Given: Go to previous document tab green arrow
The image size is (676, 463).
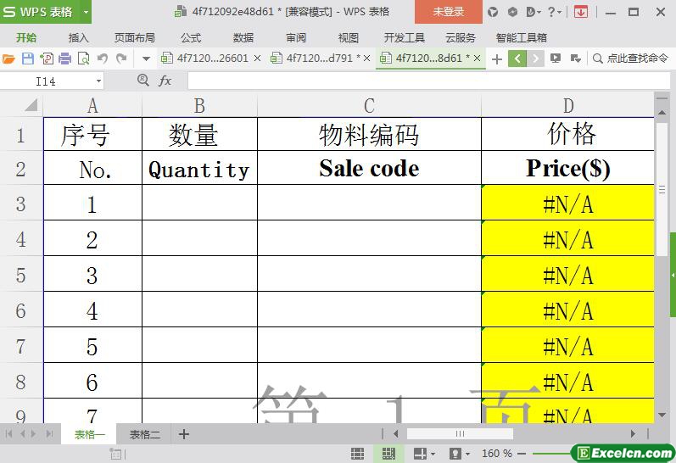Looking at the screenshot, I should coord(517,59).
